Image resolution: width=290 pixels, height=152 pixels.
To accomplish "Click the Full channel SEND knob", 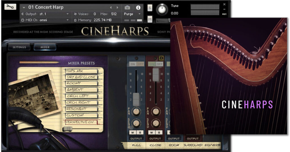I will [x=136, y=123].
